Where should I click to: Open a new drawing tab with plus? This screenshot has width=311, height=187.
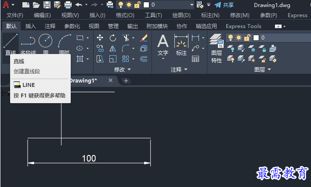pyautogui.click(x=126, y=81)
